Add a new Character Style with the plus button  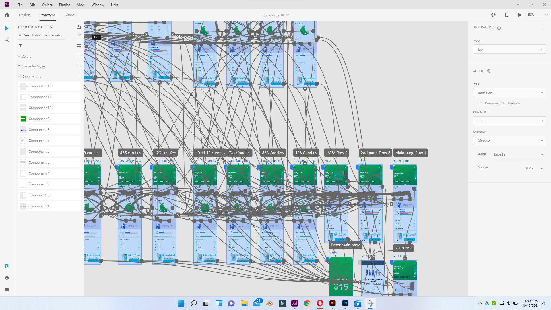click(x=79, y=65)
